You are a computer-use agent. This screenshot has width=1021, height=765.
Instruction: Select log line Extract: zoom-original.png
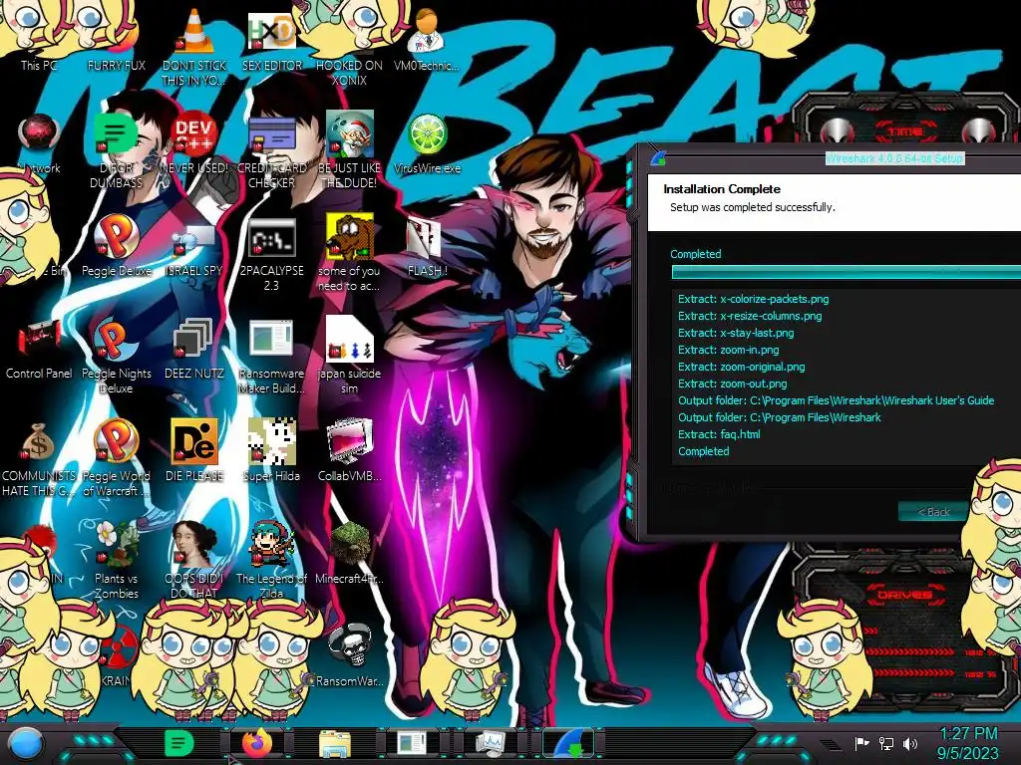(742, 367)
